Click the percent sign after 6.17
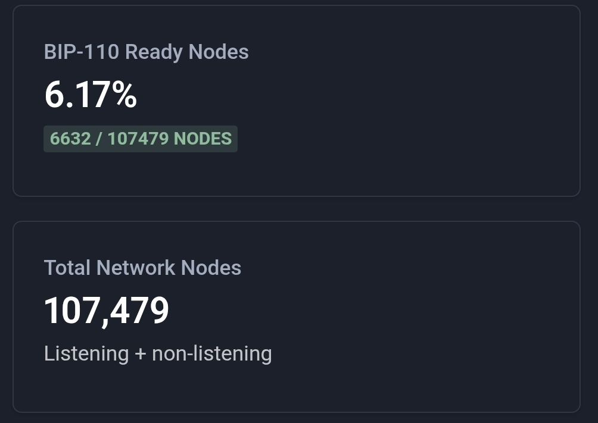 [126, 95]
